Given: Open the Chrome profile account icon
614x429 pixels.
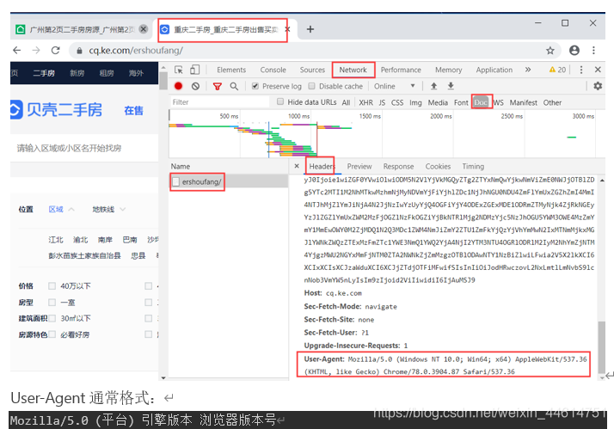Looking at the screenshot, I should (574, 51).
